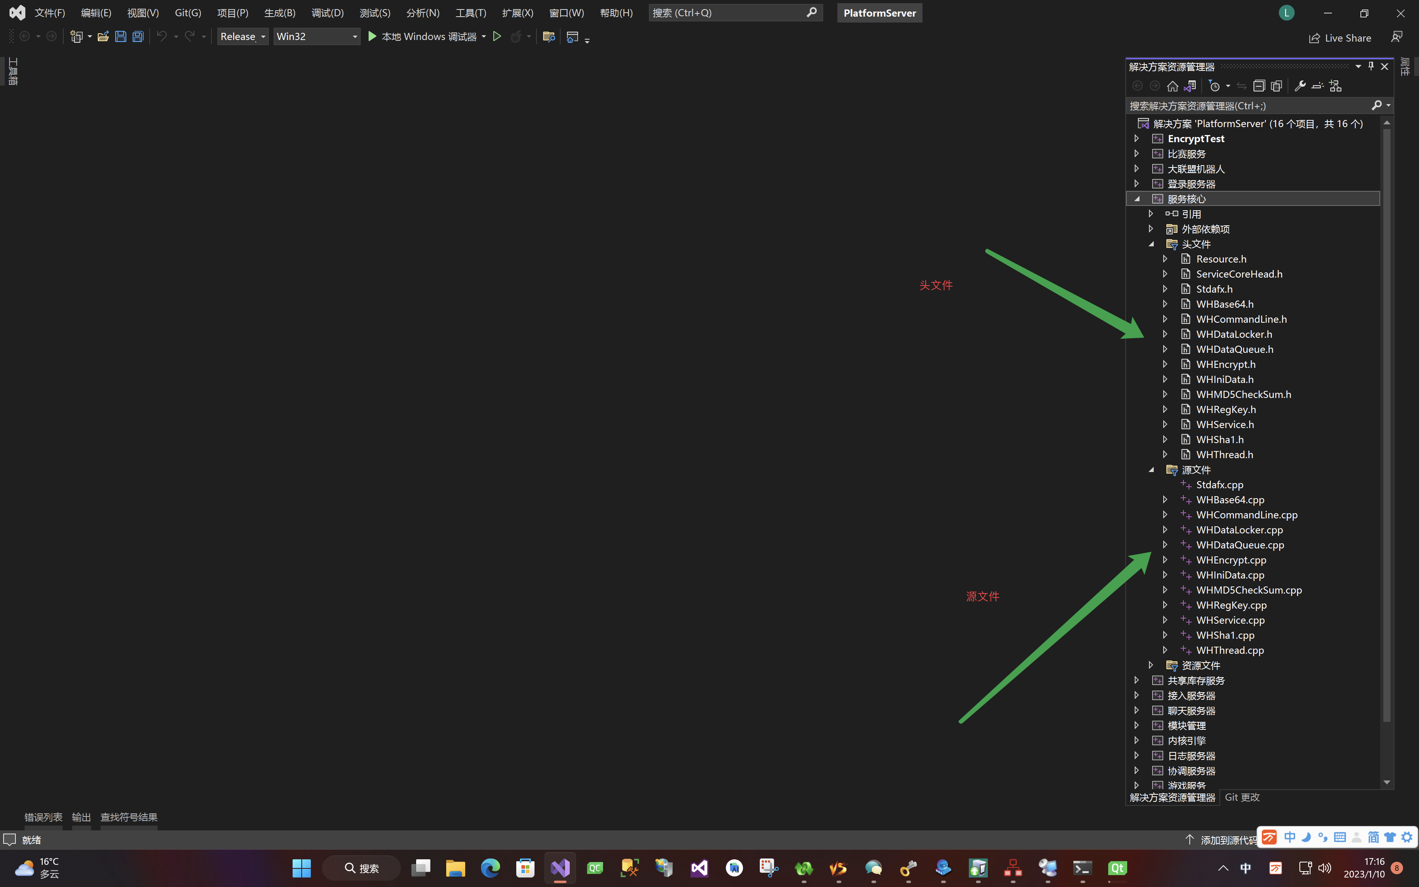Select the Win32 platform dropdown
This screenshot has width=1419, height=887.
pos(317,36)
